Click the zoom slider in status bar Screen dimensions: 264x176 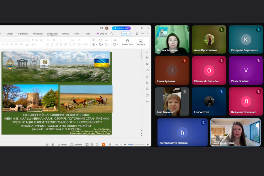(133, 145)
